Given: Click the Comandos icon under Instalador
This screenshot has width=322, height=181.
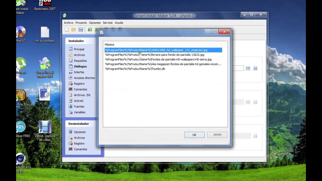Looking at the screenshot, I should (71, 89).
